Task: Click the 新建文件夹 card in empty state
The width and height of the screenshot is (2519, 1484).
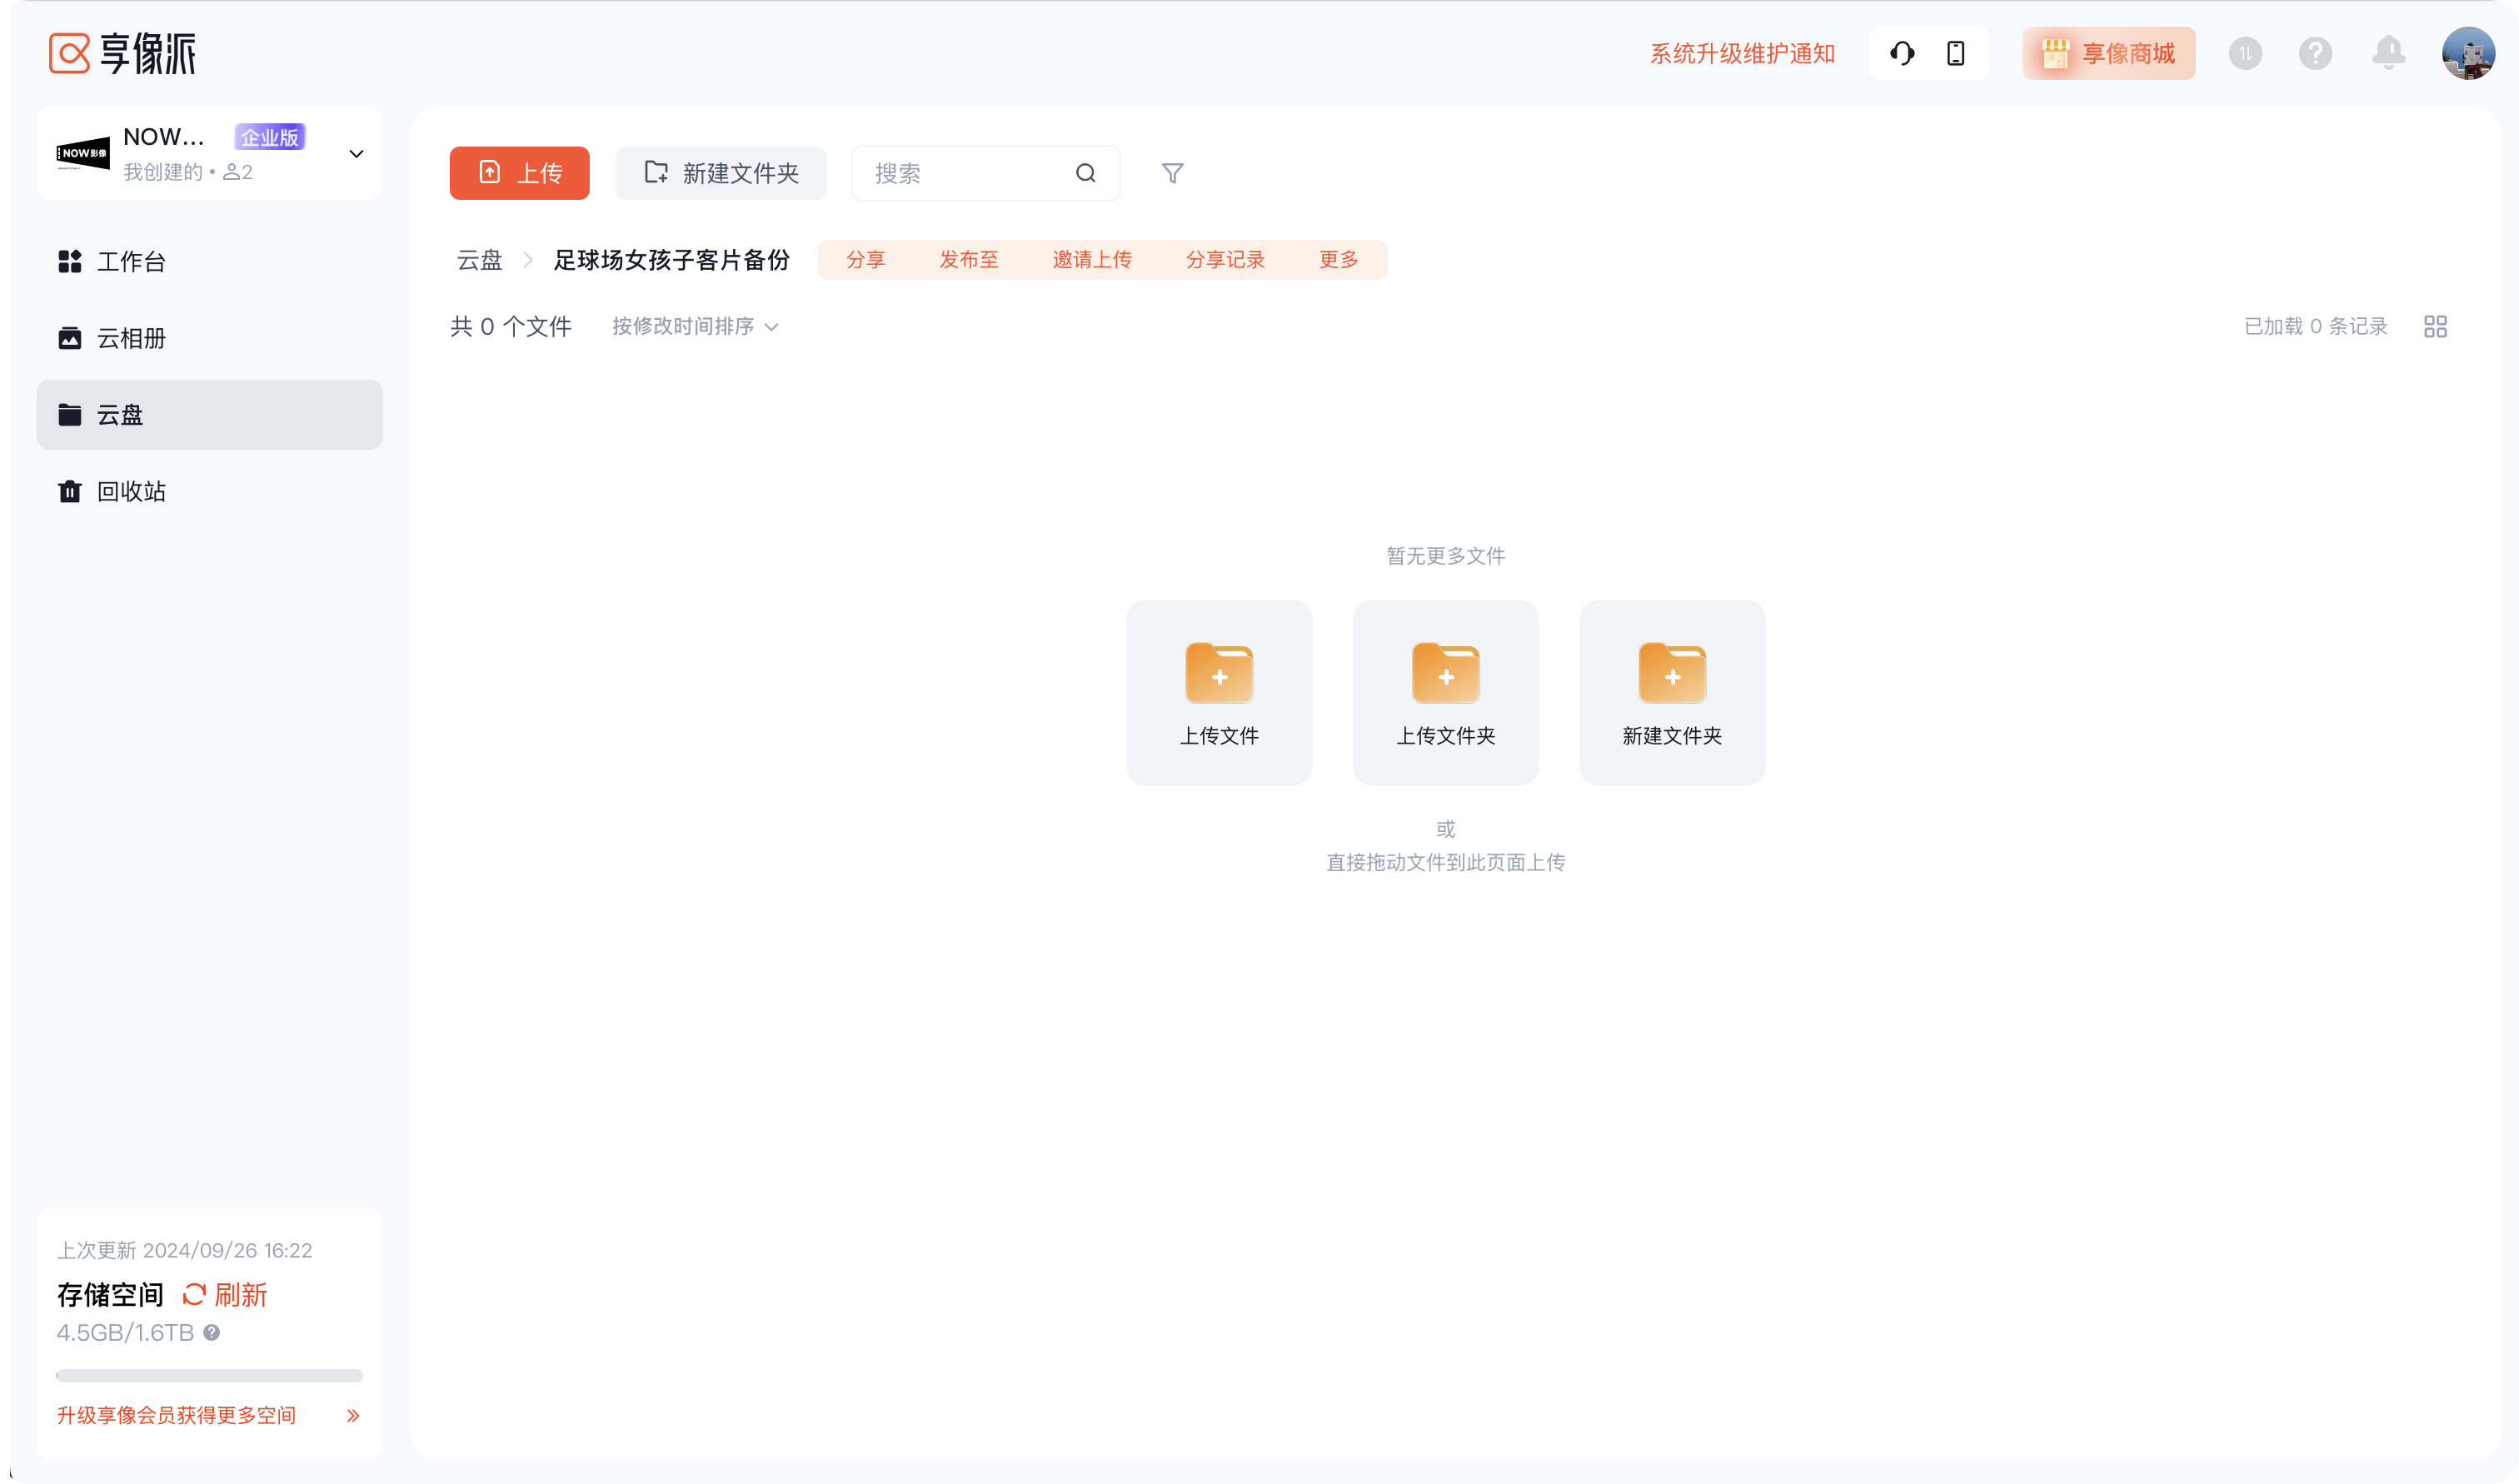Action: 1672,693
